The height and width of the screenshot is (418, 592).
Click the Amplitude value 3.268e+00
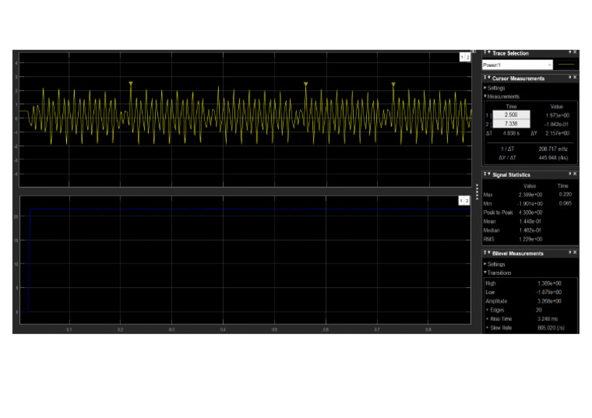(x=549, y=301)
